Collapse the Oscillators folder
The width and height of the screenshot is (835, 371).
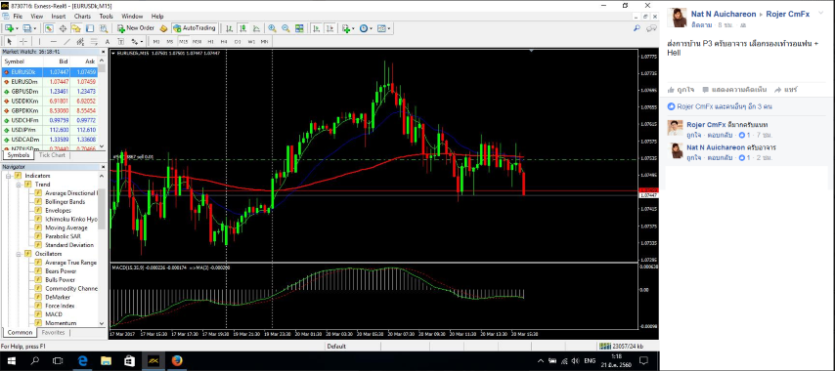[x=19, y=254]
